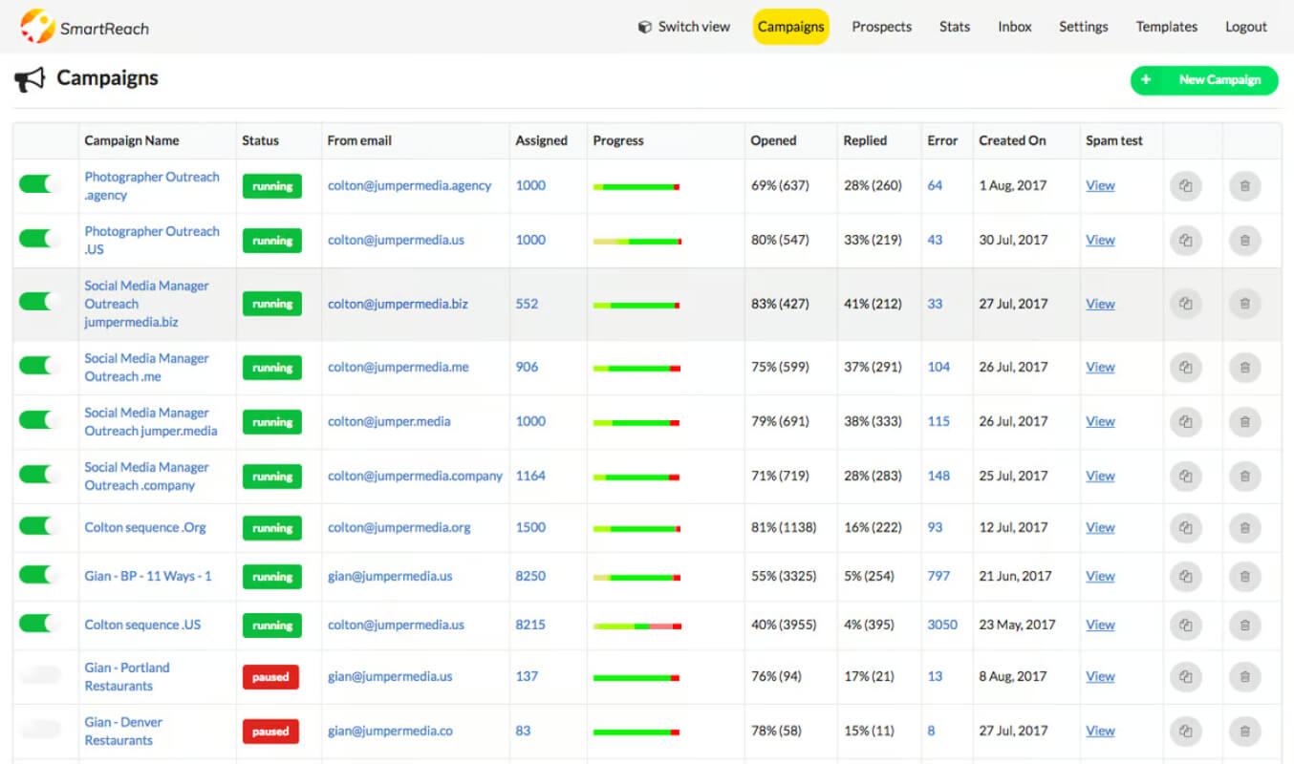
Task: Create a New Campaign
Action: pos(1204,80)
